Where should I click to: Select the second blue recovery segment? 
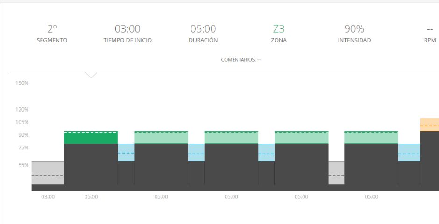[x=196, y=153]
